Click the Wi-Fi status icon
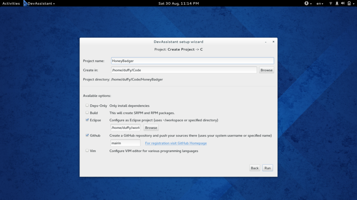 [331, 3]
